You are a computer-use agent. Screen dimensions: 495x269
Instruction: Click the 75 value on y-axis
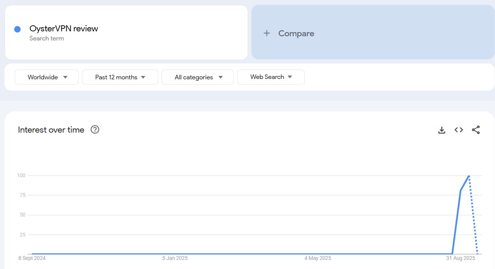[22, 195]
